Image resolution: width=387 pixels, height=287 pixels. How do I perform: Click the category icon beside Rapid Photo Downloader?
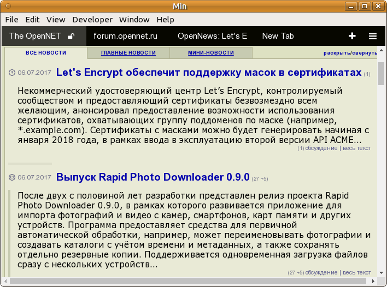(12, 177)
